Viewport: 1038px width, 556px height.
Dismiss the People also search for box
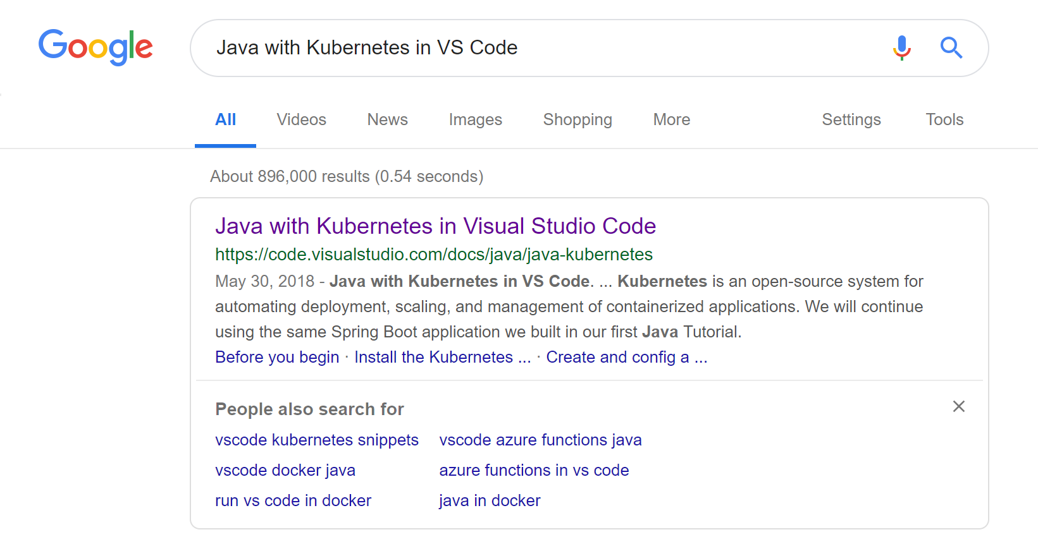point(959,406)
